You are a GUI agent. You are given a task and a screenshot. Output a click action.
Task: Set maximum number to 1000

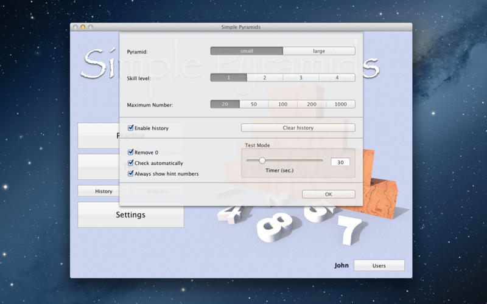340,105
